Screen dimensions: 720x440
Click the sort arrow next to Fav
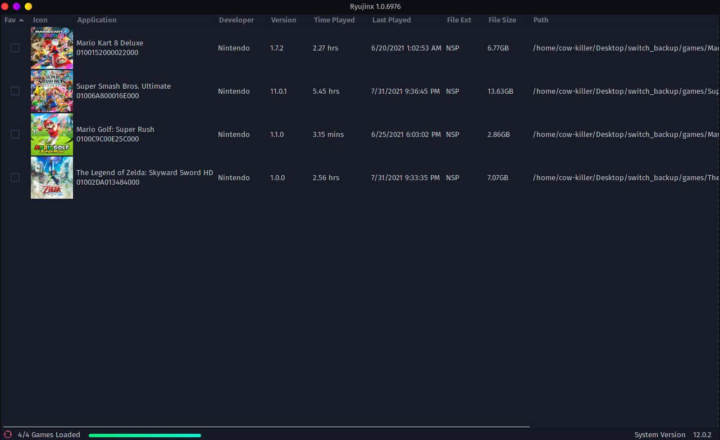tap(21, 20)
